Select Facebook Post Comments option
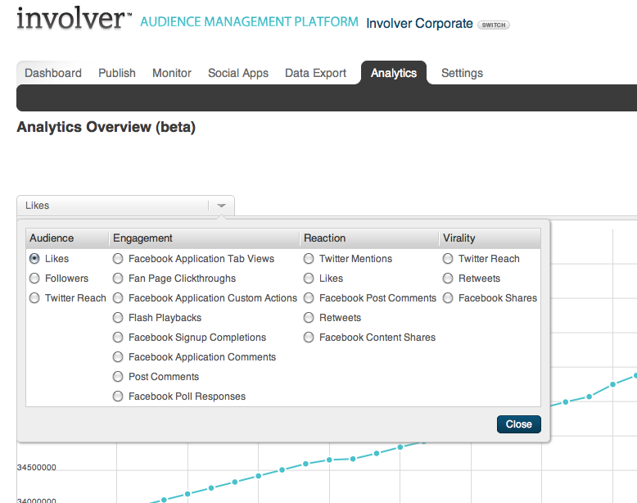Viewport: 637px width, 503px height. pos(309,298)
